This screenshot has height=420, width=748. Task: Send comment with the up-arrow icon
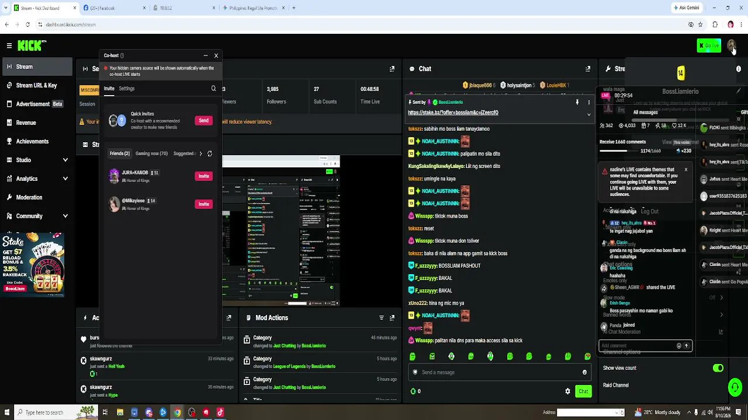click(x=686, y=346)
